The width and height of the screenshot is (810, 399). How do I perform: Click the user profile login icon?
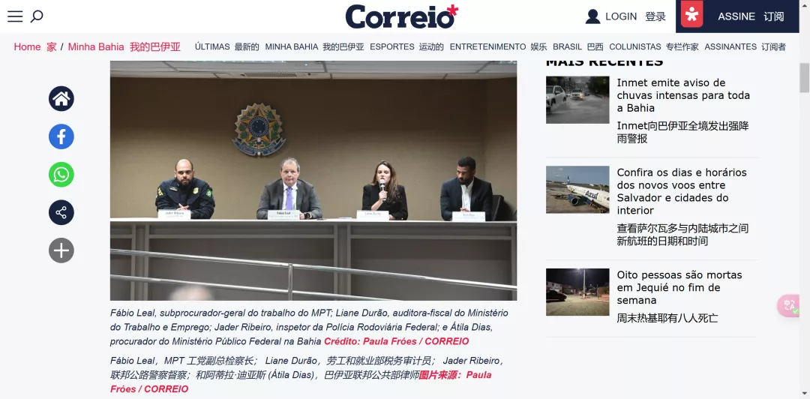(592, 16)
